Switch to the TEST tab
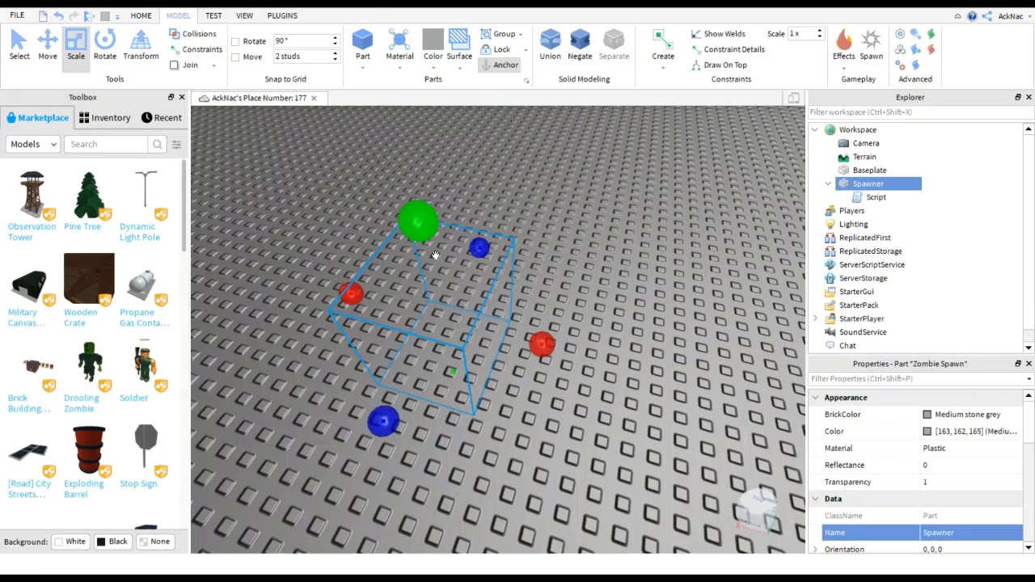This screenshot has width=1035, height=582. coord(213,15)
